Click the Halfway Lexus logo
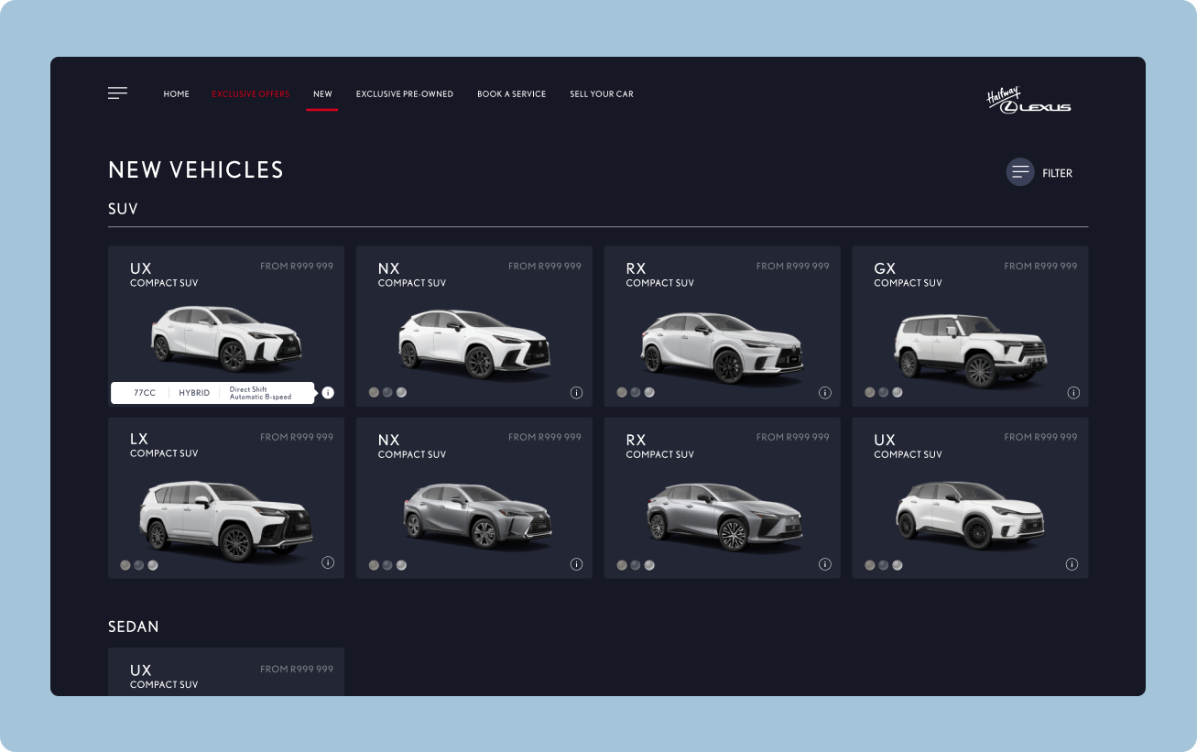1197x752 pixels. click(x=1028, y=101)
